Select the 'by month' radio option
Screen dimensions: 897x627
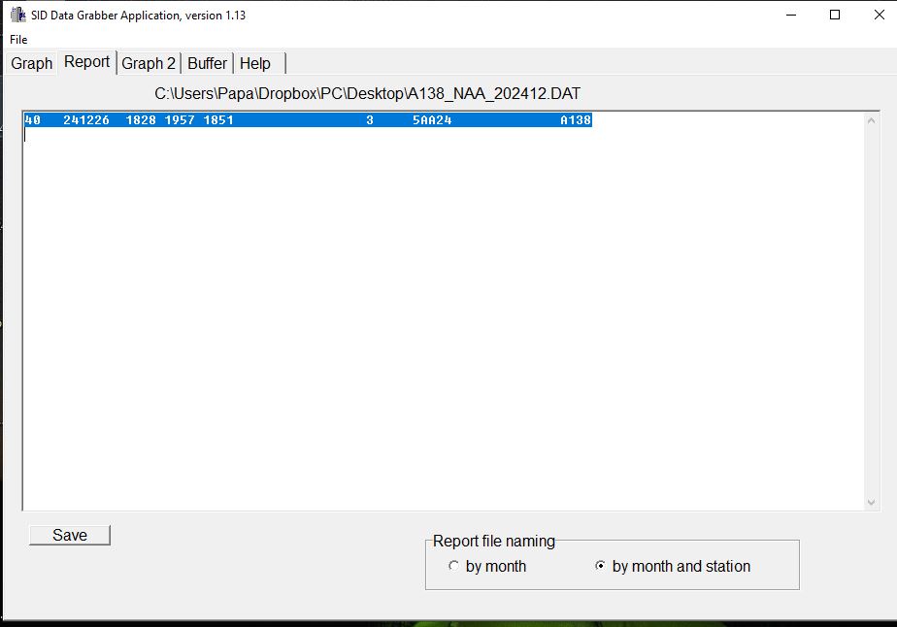point(487,567)
